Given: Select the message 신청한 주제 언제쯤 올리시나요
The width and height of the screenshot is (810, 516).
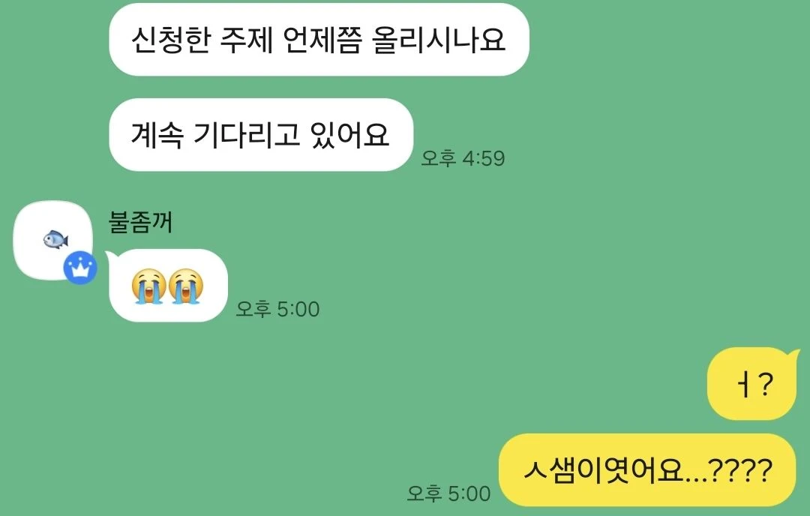Looking at the screenshot, I should point(319,40).
